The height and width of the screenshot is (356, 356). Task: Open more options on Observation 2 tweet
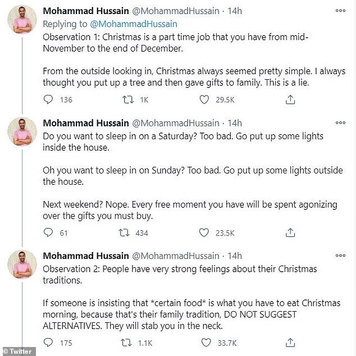point(340,255)
